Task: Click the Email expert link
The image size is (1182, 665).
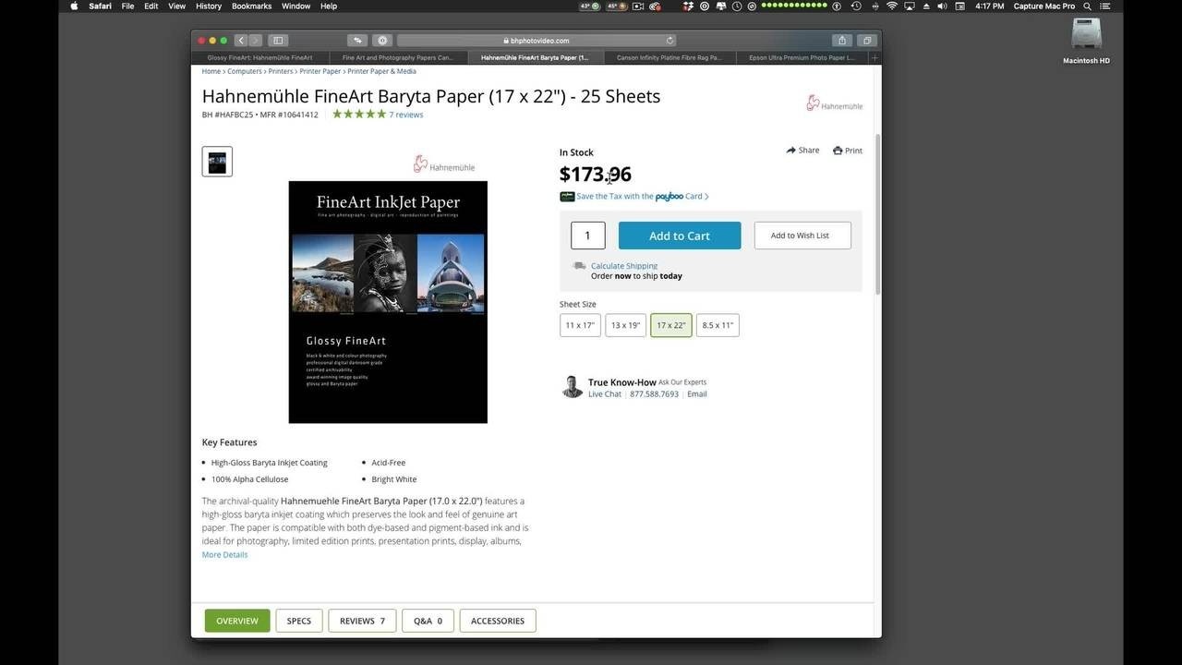Action: tap(697, 394)
